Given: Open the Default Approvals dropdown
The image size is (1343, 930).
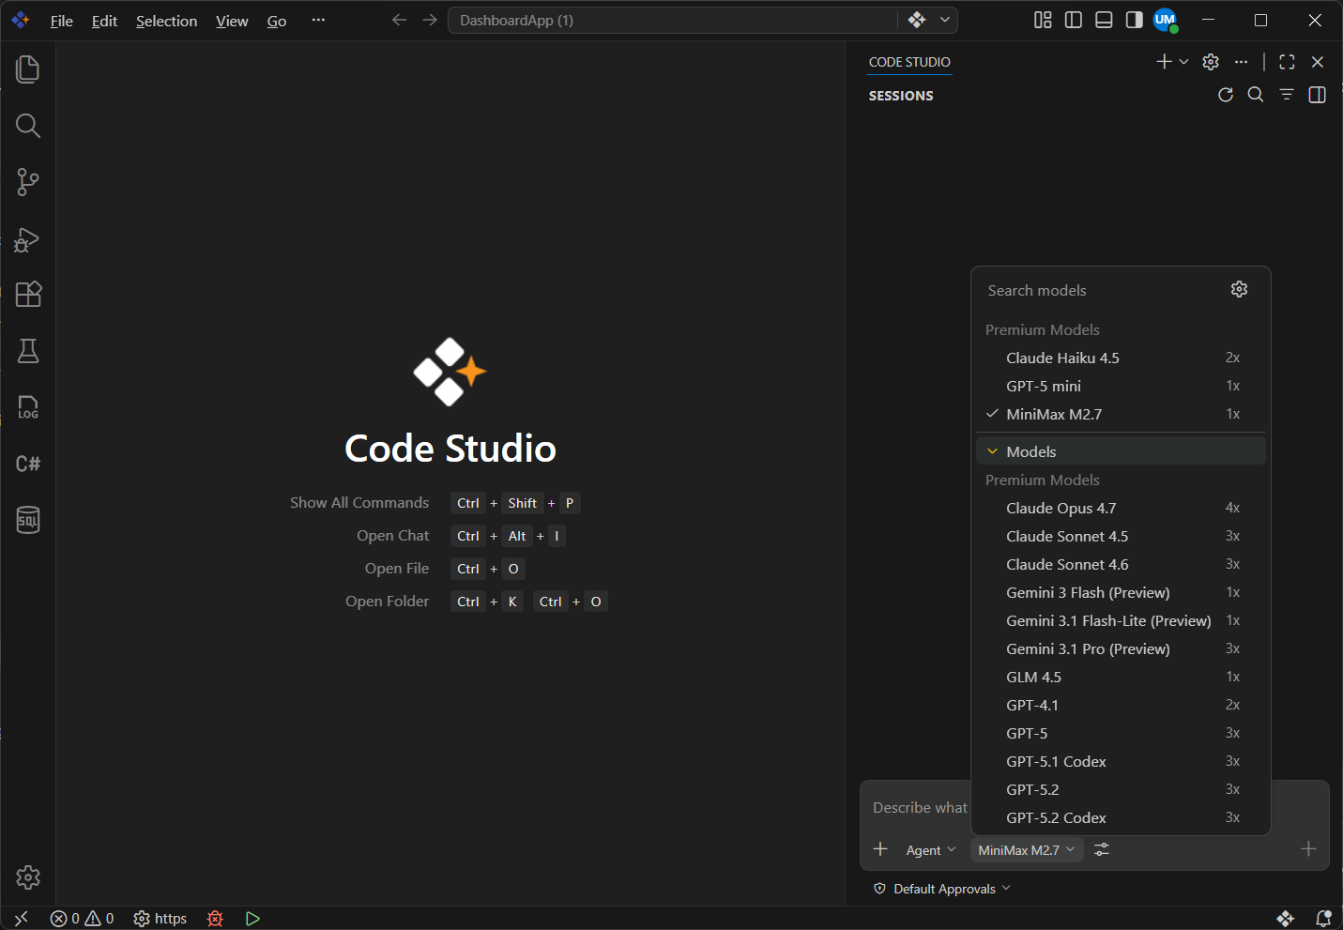Looking at the screenshot, I should pyautogui.click(x=943, y=889).
